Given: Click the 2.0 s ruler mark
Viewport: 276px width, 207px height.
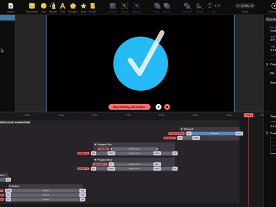Looking at the screenshot, I should pos(128,115).
